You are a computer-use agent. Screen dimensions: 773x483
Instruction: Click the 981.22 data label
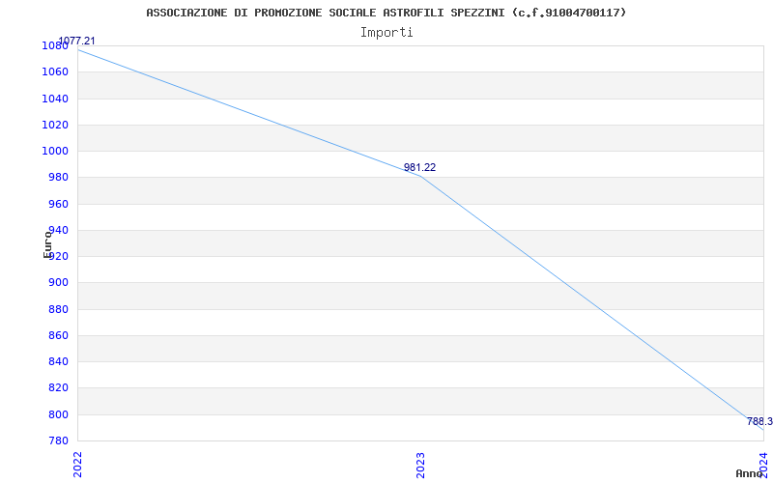419,167
